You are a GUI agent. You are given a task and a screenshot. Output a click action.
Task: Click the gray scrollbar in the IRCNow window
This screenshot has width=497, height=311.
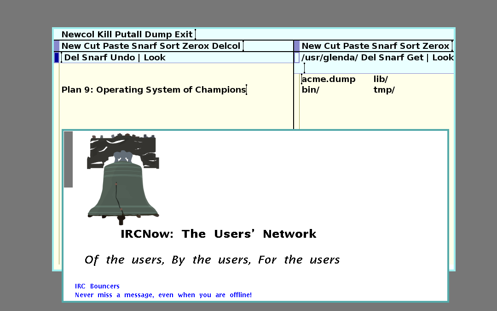pyautogui.click(x=68, y=159)
